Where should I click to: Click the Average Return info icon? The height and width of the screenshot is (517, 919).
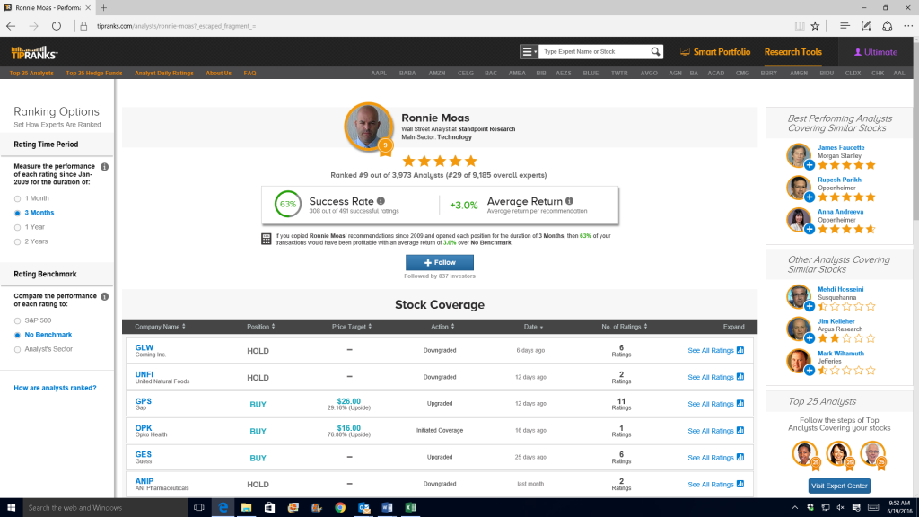pos(570,201)
